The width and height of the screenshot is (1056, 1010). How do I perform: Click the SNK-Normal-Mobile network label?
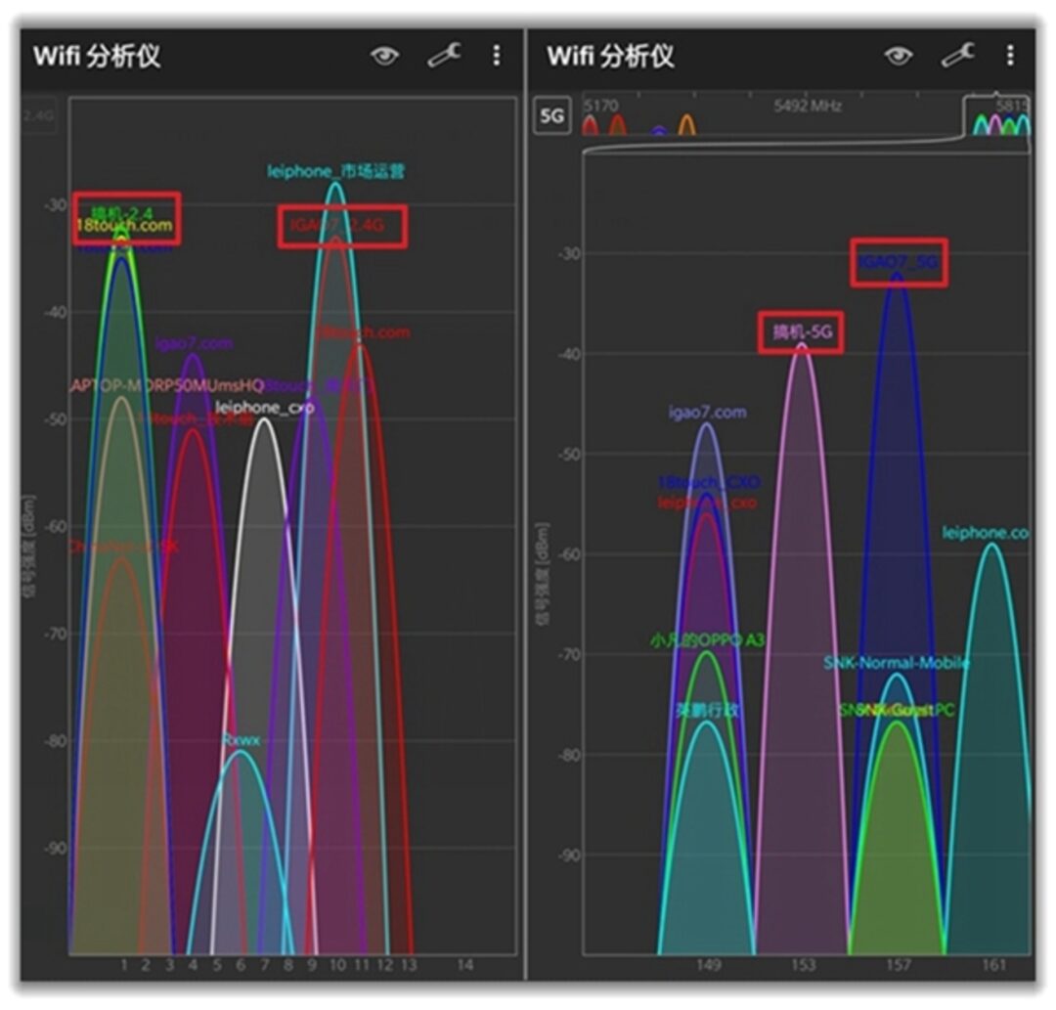[x=897, y=663]
